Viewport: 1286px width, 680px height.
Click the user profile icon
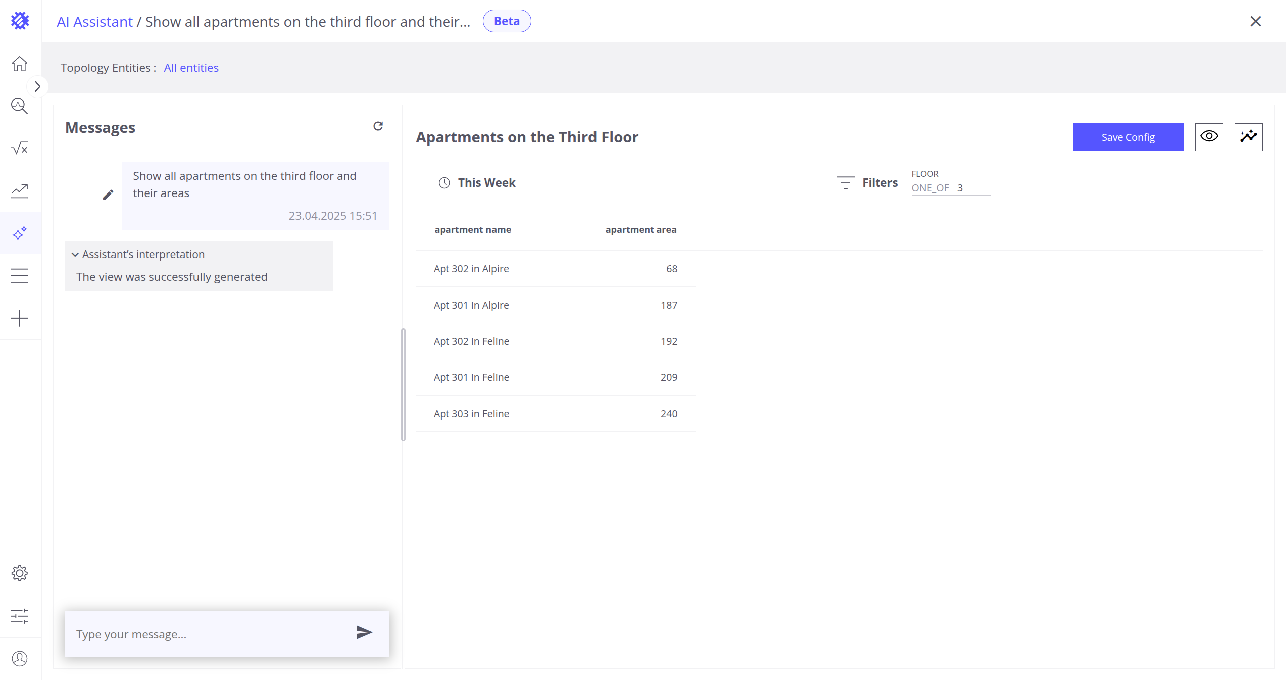[20, 658]
